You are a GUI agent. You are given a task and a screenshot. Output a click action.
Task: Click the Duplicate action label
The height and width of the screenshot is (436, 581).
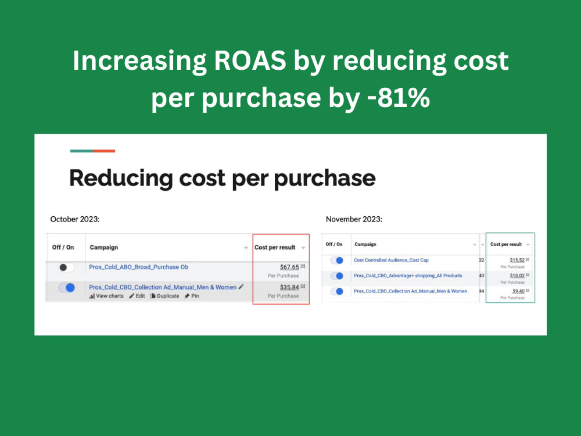click(x=168, y=296)
